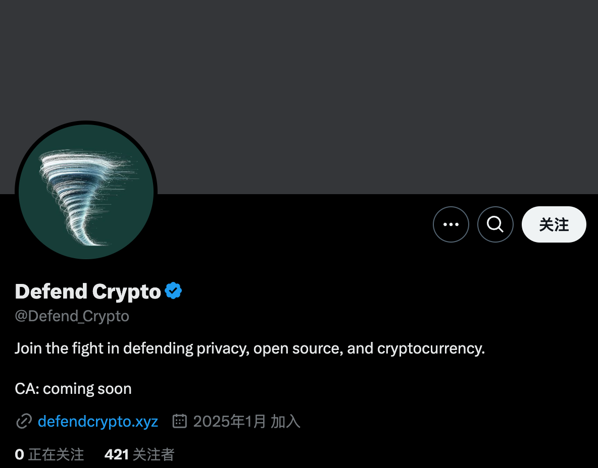Click the blue verified checkmark badge

point(173,291)
